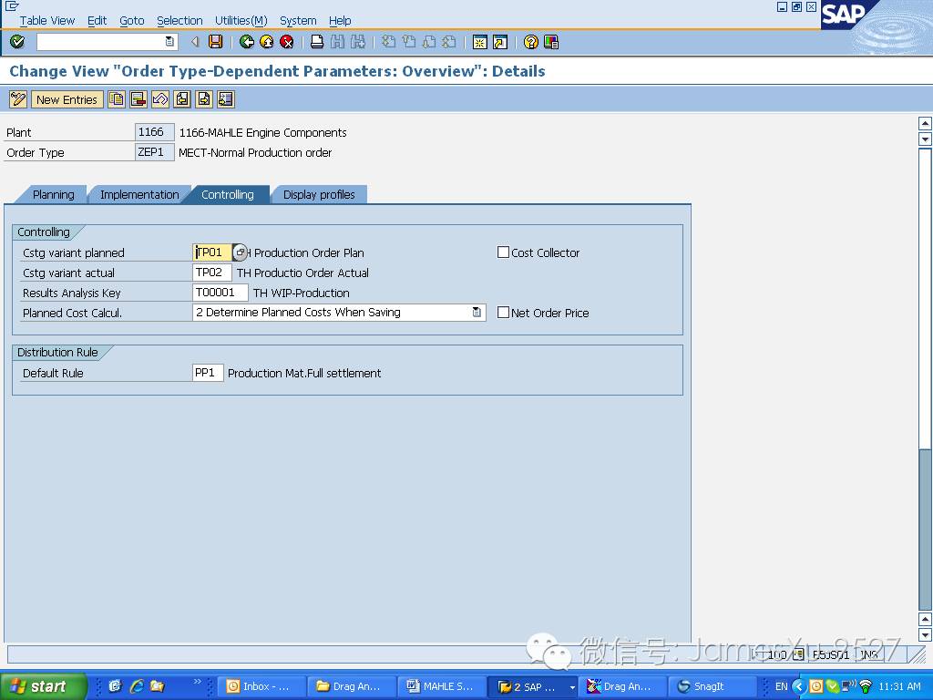Switch to the Display profiles tab

point(319,195)
